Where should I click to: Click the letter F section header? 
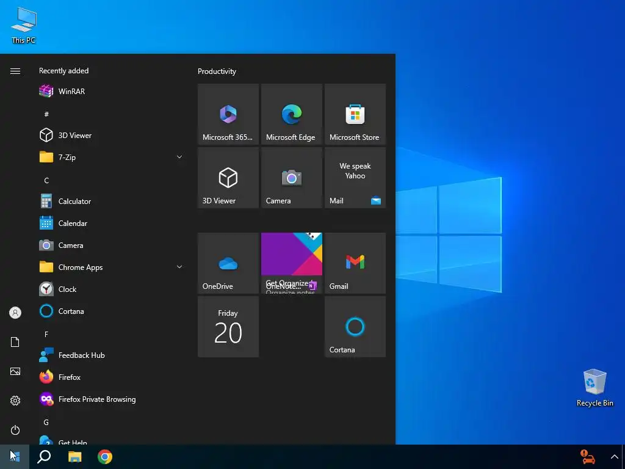coord(46,334)
